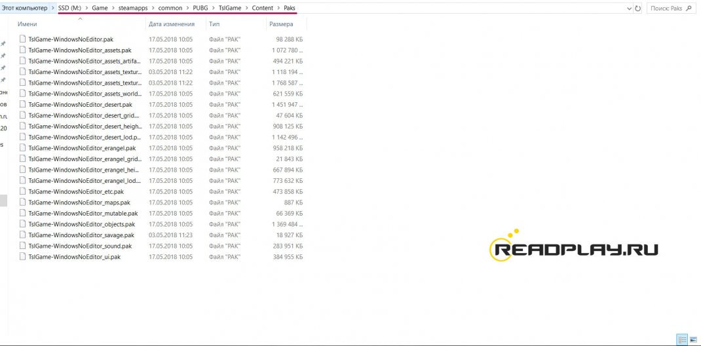The width and height of the screenshot is (701, 346).
Task: Select file name TslGame-WindowsNoEditor_savage.pak
Action: click(x=81, y=235)
